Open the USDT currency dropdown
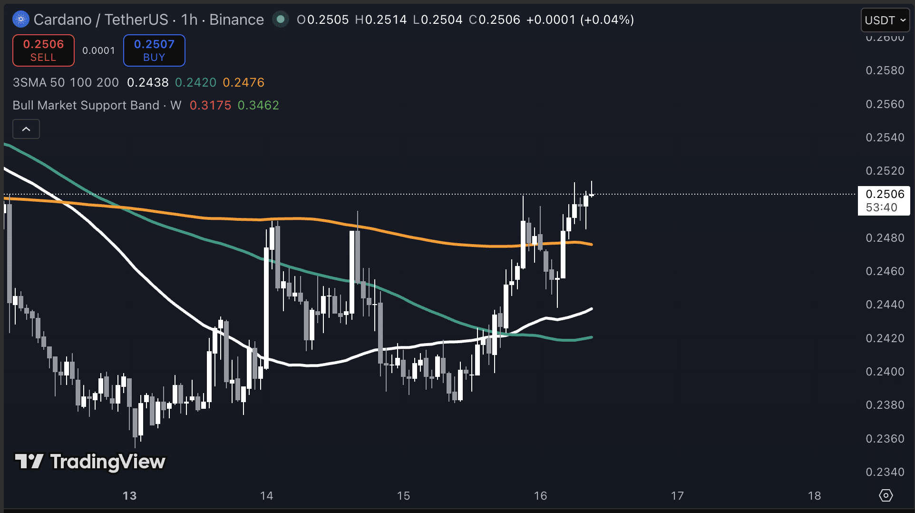 point(885,20)
